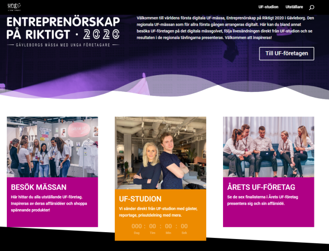Open the Årets UF-Företag heading

tap(261, 187)
